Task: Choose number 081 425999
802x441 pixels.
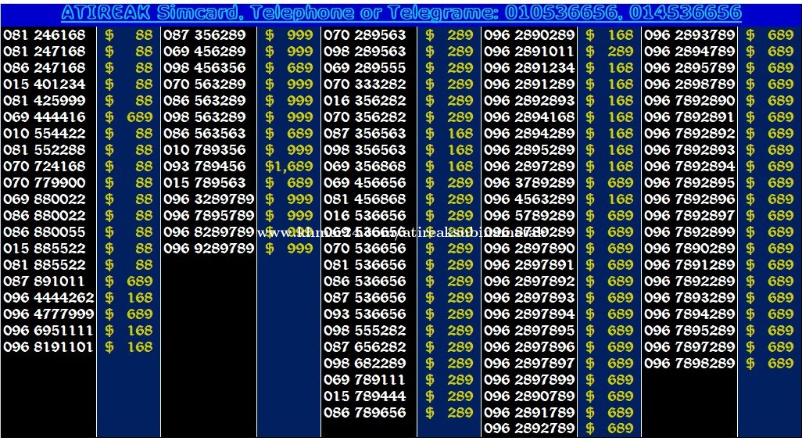Action: [x=45, y=101]
